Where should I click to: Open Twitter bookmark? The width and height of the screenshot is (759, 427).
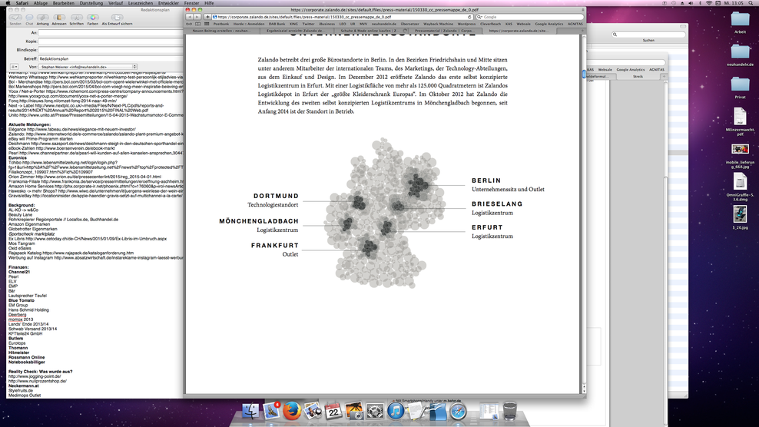(308, 24)
